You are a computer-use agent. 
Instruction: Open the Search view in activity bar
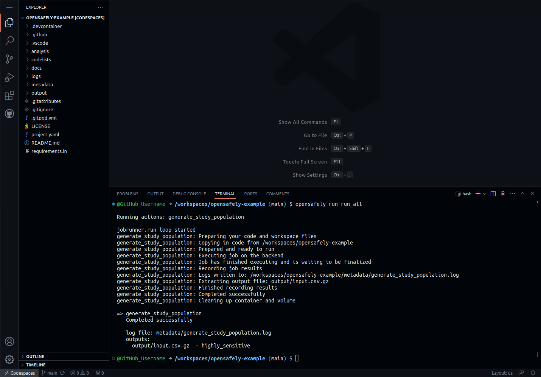[x=9, y=41]
